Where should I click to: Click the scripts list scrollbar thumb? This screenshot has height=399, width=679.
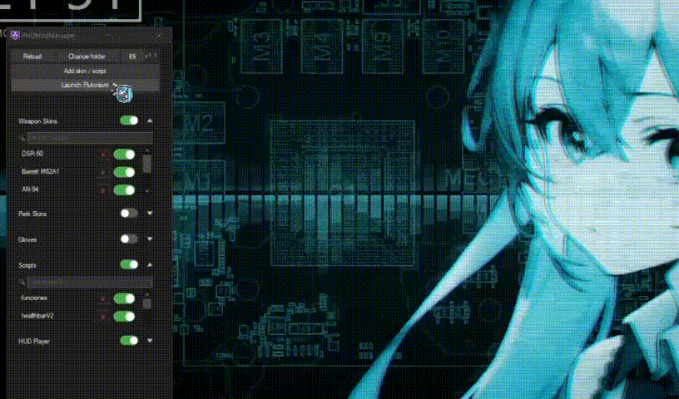pos(147,303)
